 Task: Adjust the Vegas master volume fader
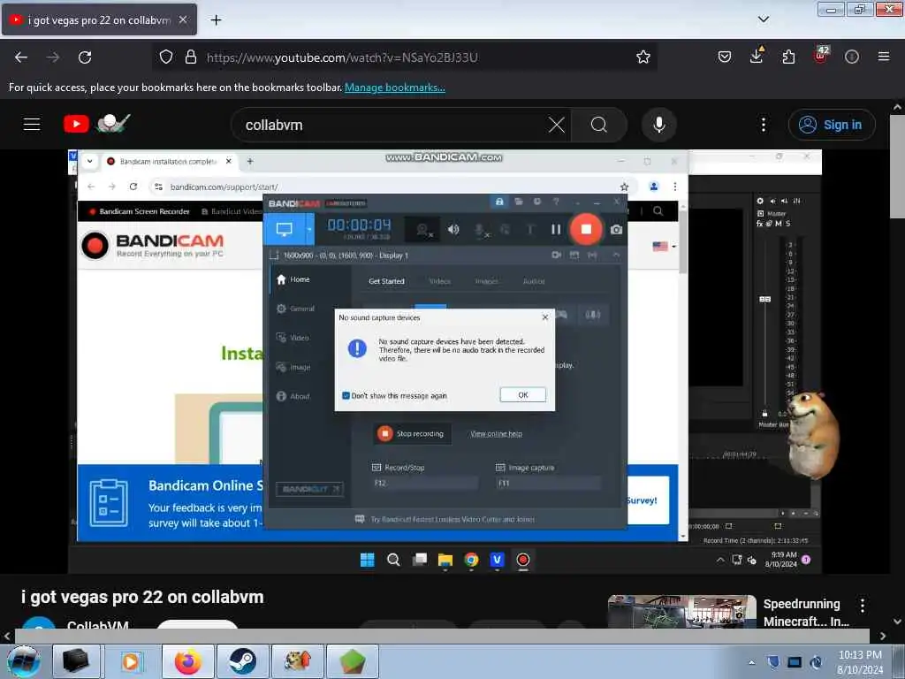click(x=764, y=299)
